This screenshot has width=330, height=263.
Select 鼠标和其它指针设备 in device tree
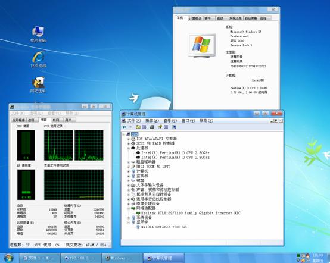(x=154, y=194)
